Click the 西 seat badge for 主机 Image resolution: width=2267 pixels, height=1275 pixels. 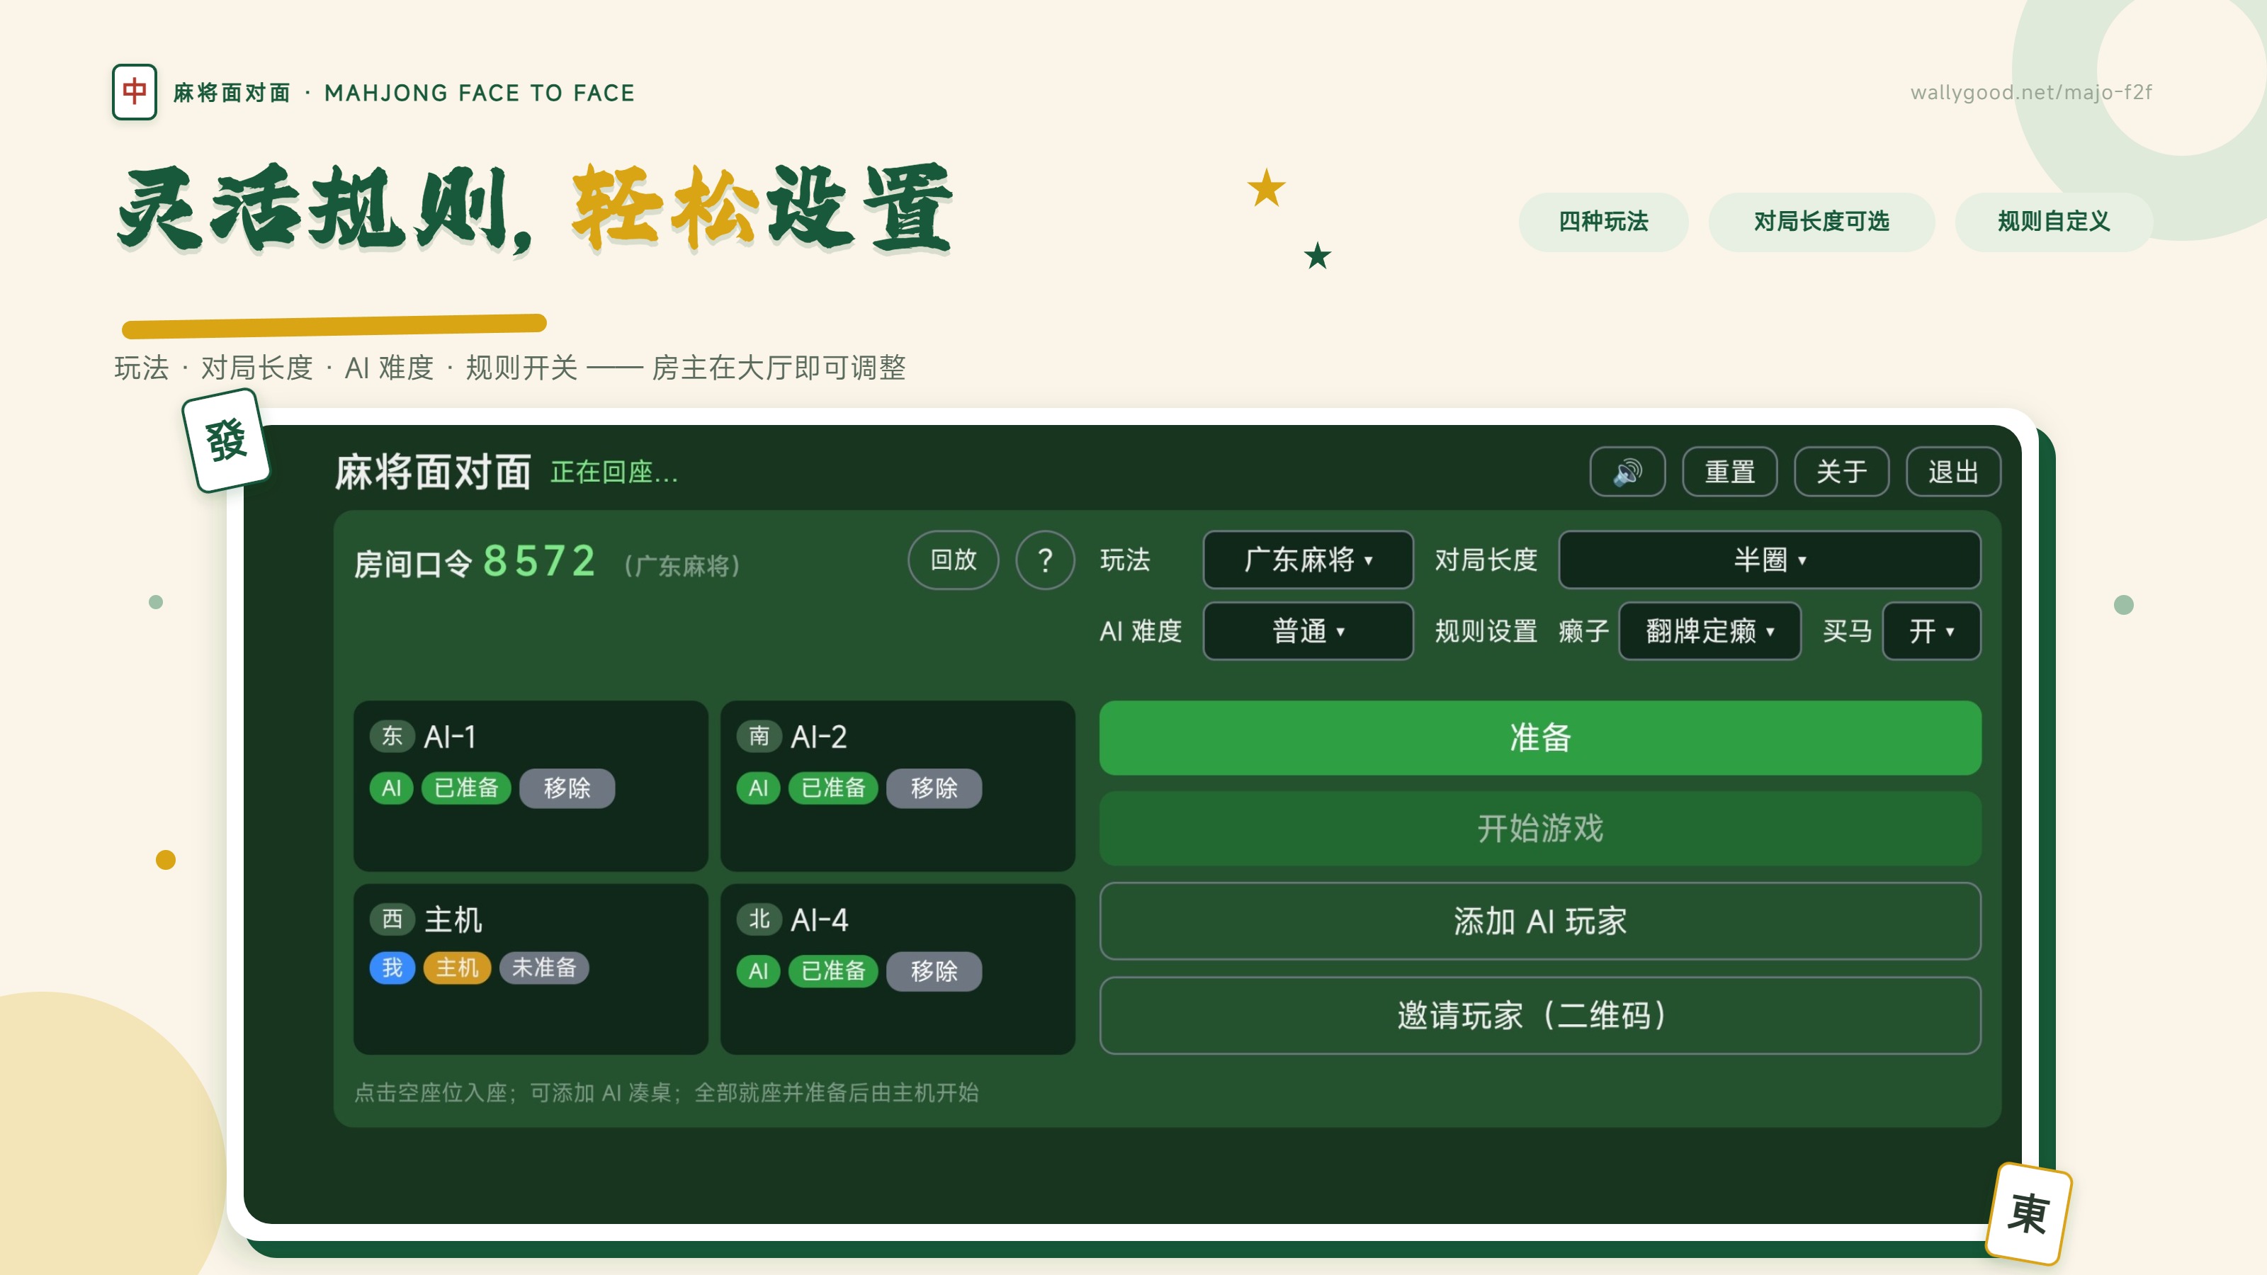[392, 919]
